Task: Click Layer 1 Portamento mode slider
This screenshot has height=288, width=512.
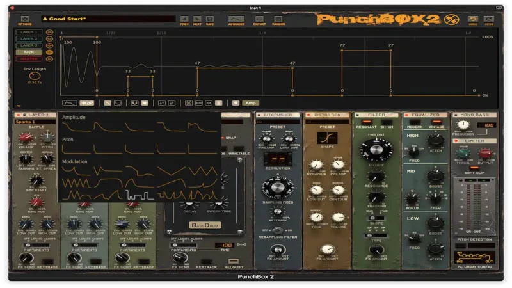Action: click(36, 245)
